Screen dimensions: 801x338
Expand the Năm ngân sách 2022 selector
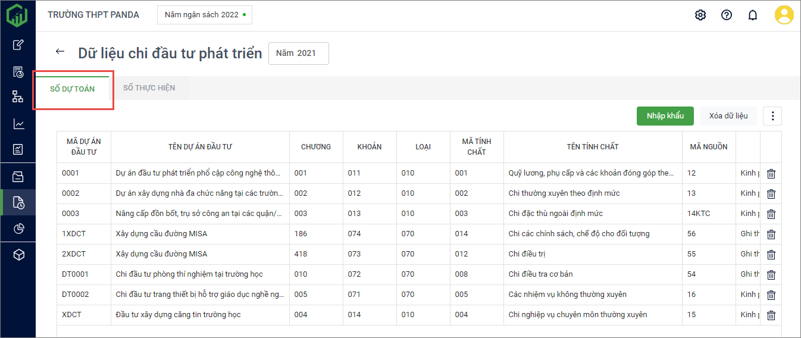pos(204,15)
